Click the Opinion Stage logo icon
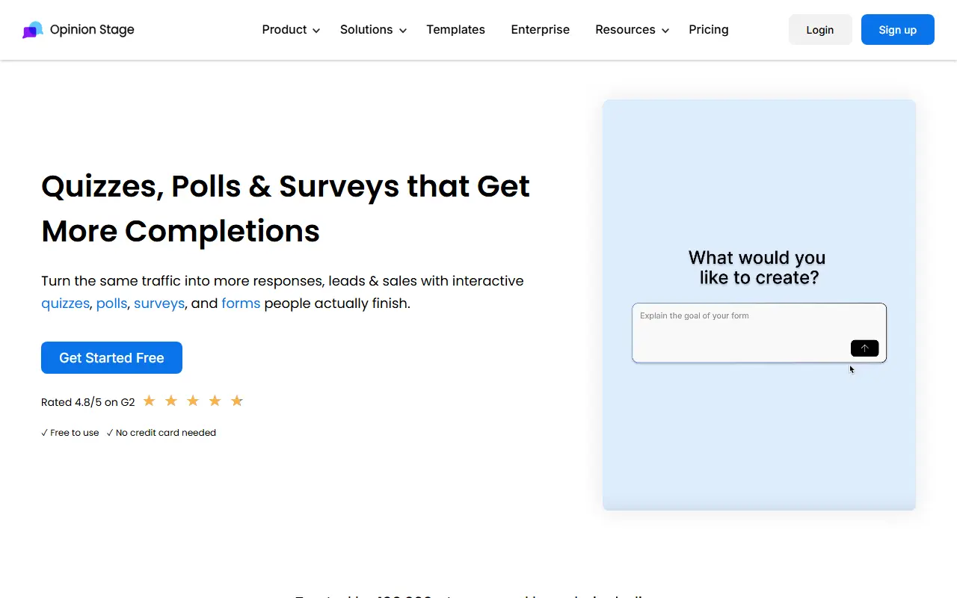The image size is (957, 598). (x=33, y=30)
